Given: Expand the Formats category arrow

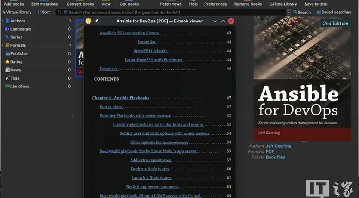Looking at the screenshot, I should (x=3, y=45).
